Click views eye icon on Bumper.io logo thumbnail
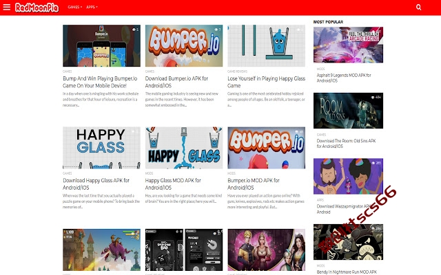 click(216, 30)
